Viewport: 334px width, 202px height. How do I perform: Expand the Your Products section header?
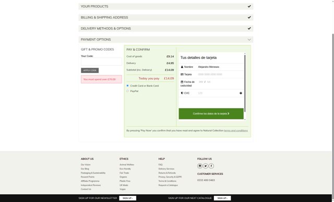coord(166,6)
